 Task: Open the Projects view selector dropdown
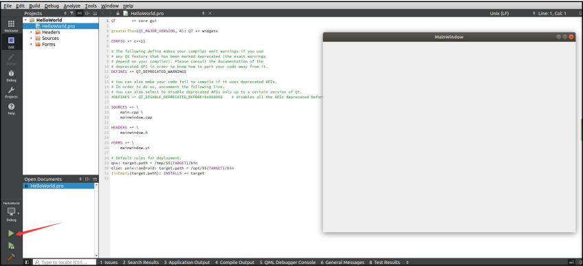[65, 13]
